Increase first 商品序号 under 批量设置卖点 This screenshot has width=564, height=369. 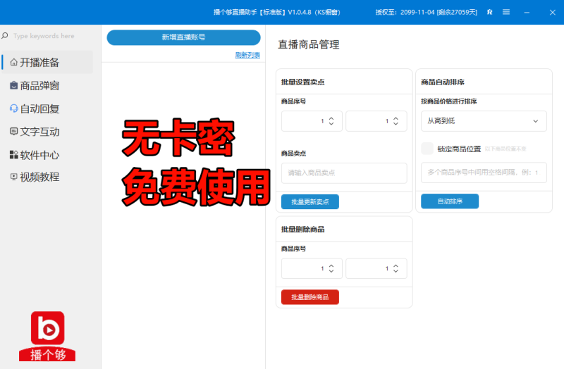[331, 118]
